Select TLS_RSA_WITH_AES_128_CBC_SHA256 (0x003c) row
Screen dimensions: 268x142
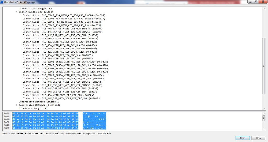coord(60,52)
